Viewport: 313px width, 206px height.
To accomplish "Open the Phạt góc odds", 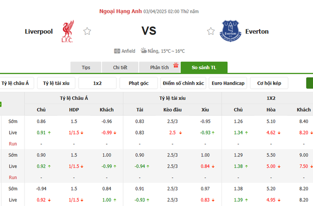I will coord(138,83).
